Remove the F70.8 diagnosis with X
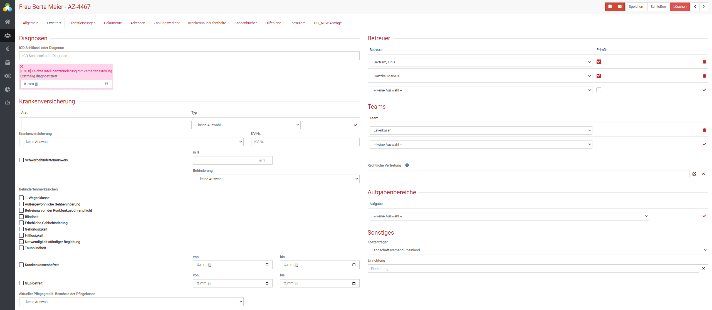The width and height of the screenshot is (712, 310). [x=21, y=66]
